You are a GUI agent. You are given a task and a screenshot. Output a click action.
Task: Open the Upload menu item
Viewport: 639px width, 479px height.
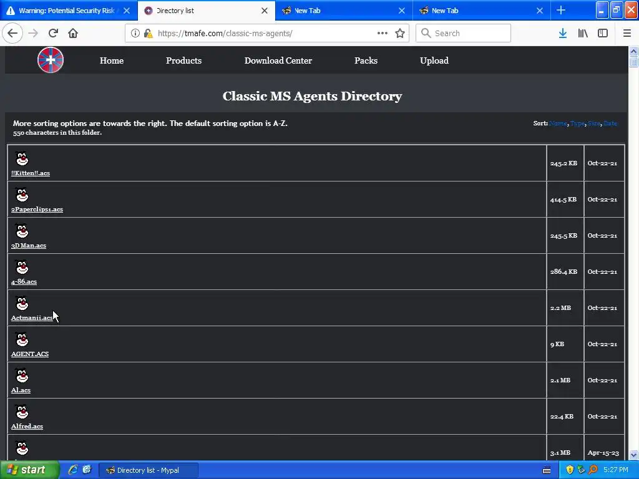tap(434, 60)
